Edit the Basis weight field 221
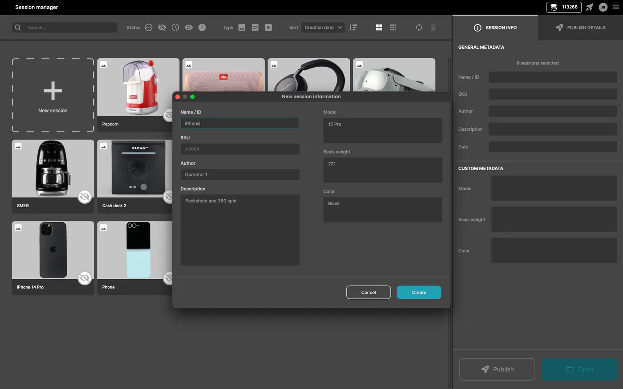Viewport: 623px width, 389px height. [383, 170]
